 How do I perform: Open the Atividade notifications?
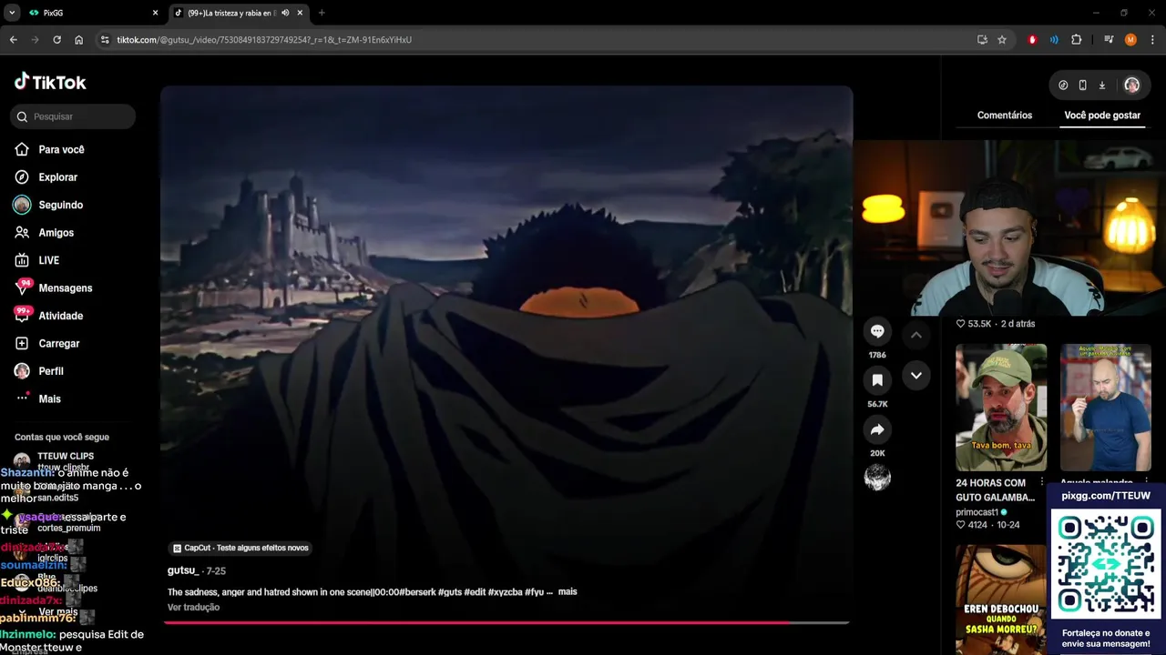pos(49,316)
